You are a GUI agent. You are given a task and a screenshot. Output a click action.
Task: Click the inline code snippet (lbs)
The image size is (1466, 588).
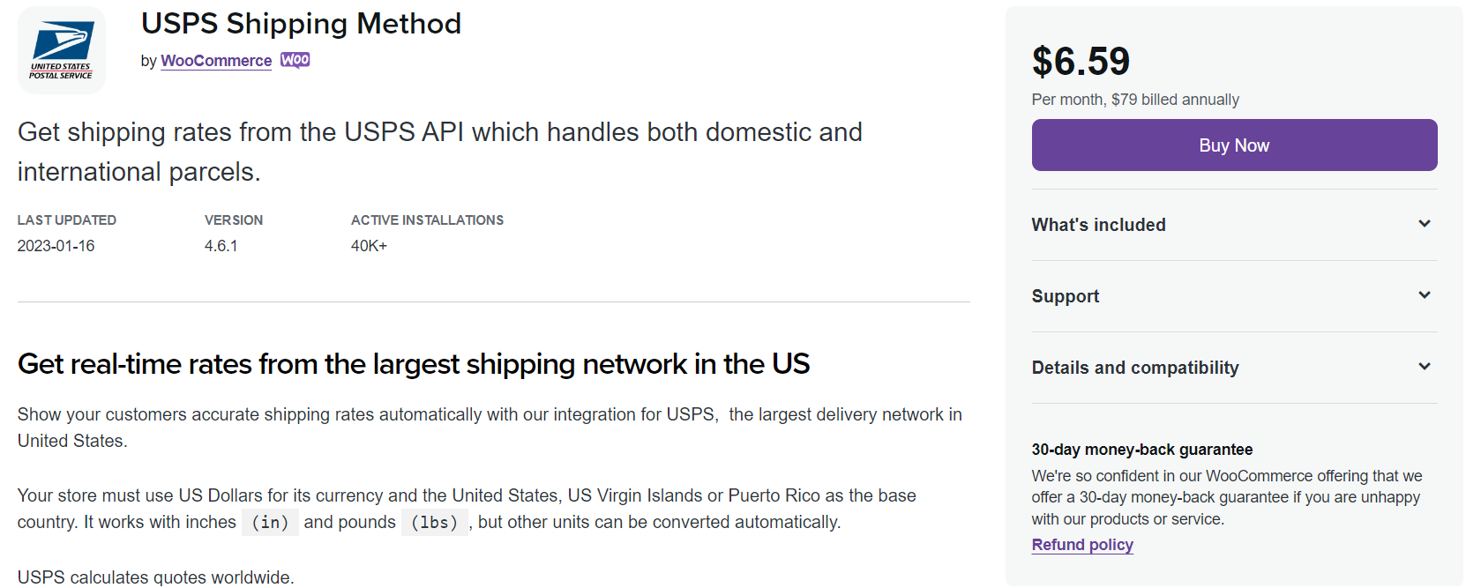click(x=435, y=522)
